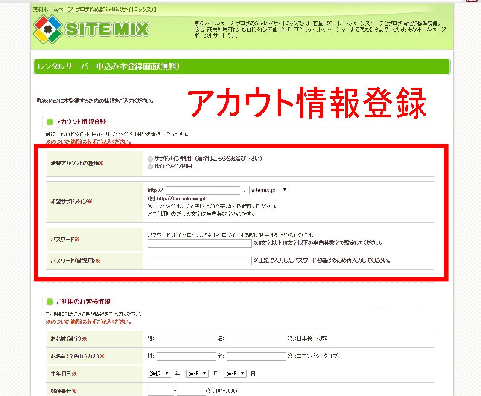
Task: Click the subdomain text field after http://
Action: (203, 191)
